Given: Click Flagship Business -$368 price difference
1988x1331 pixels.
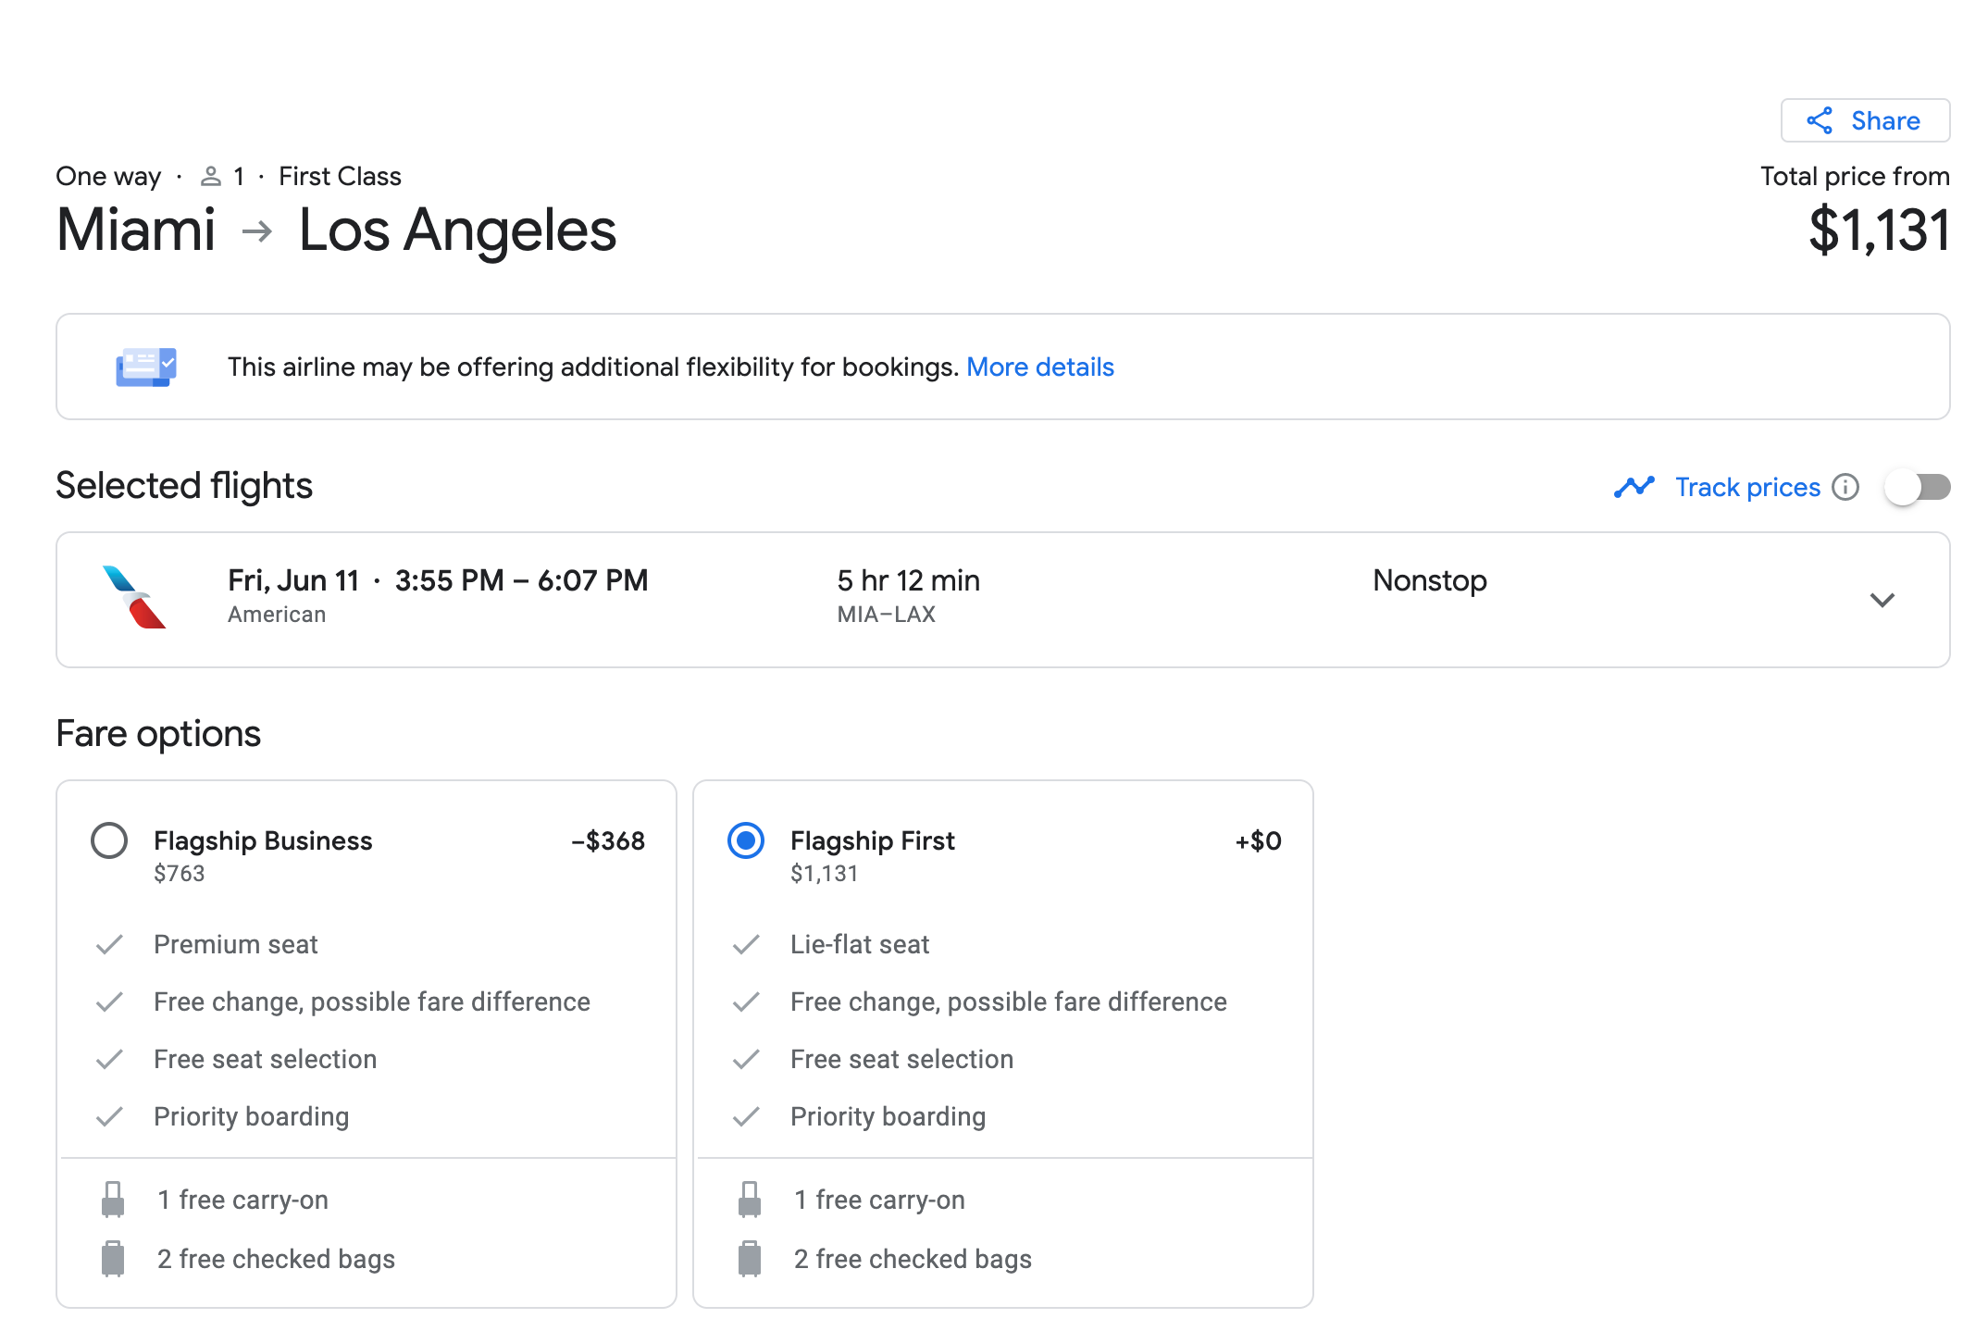Looking at the screenshot, I should 608,840.
